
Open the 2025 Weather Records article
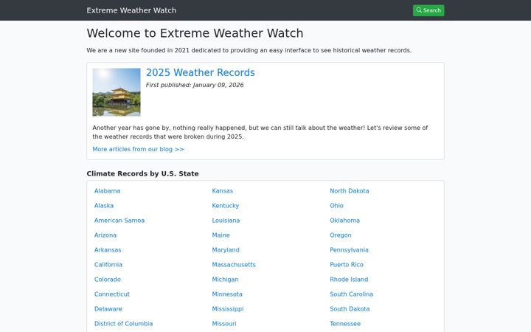point(200,72)
